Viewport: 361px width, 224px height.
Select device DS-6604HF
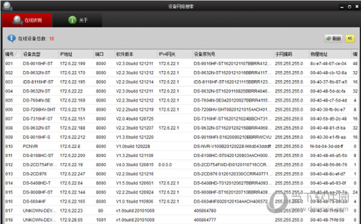coord(34,201)
